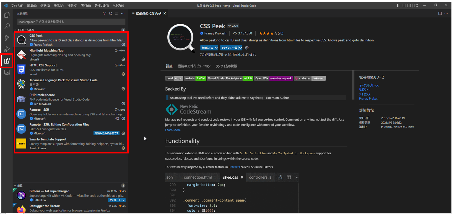Open the Extensions view icon
Viewport: 452px width, 214px height.
[7, 61]
